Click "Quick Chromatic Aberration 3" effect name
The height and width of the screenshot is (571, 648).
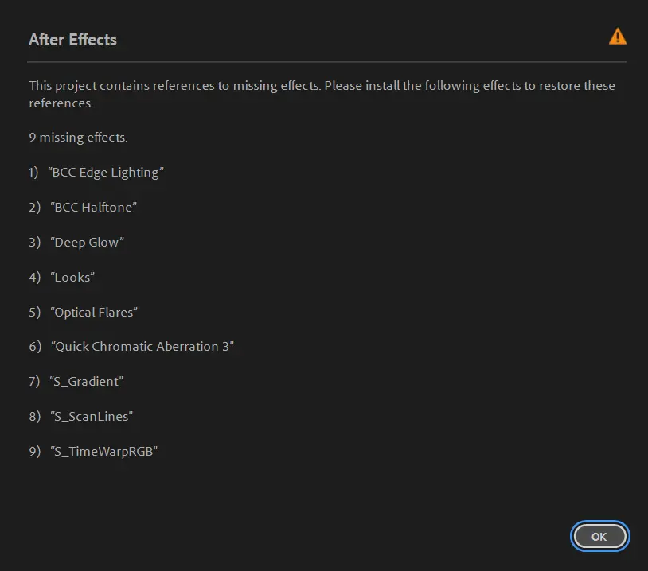click(142, 347)
